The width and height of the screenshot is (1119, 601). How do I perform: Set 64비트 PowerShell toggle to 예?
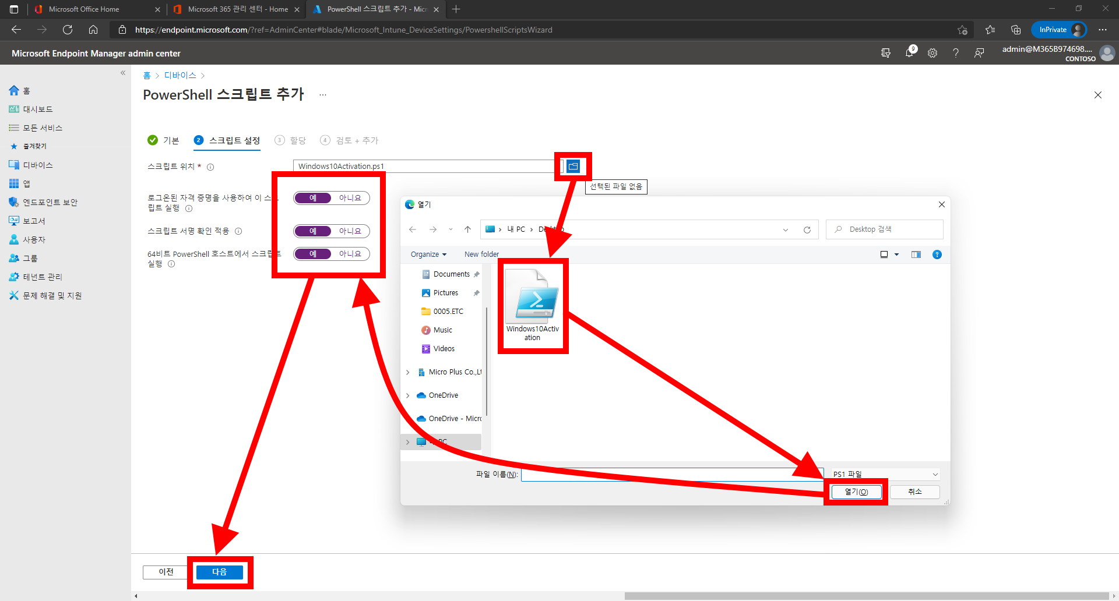coord(313,254)
